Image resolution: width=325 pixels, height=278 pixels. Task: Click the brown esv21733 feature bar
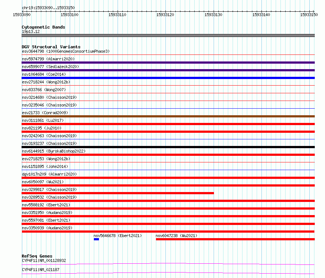(168, 116)
